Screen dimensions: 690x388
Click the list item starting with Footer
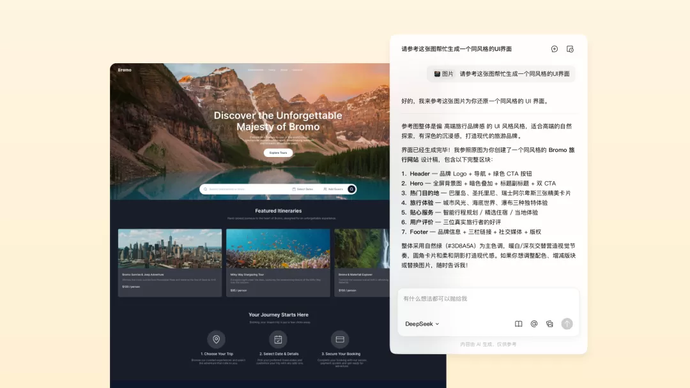(471, 232)
